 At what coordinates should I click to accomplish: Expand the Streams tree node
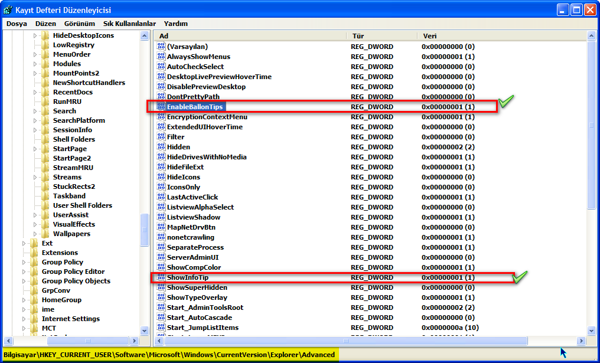(x=35, y=177)
